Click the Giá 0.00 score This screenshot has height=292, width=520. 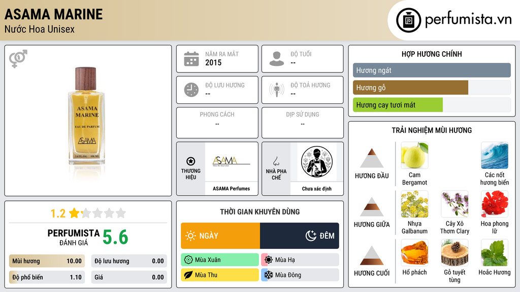pos(129,277)
